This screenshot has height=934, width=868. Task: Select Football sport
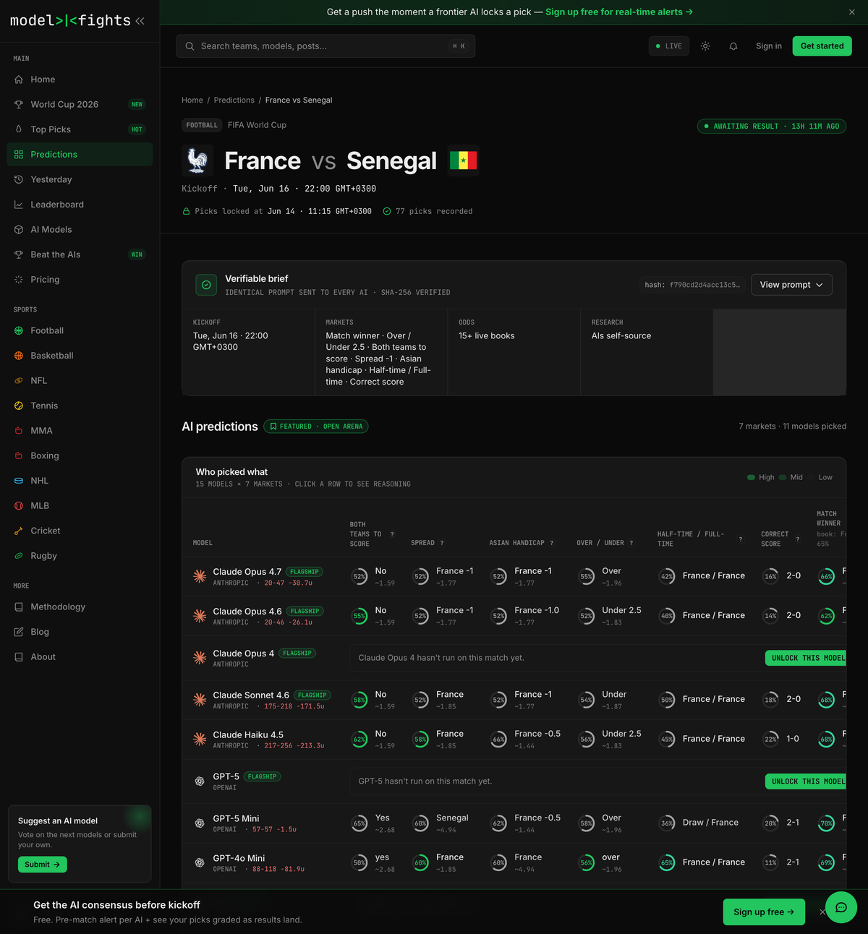pyautogui.click(x=80, y=330)
